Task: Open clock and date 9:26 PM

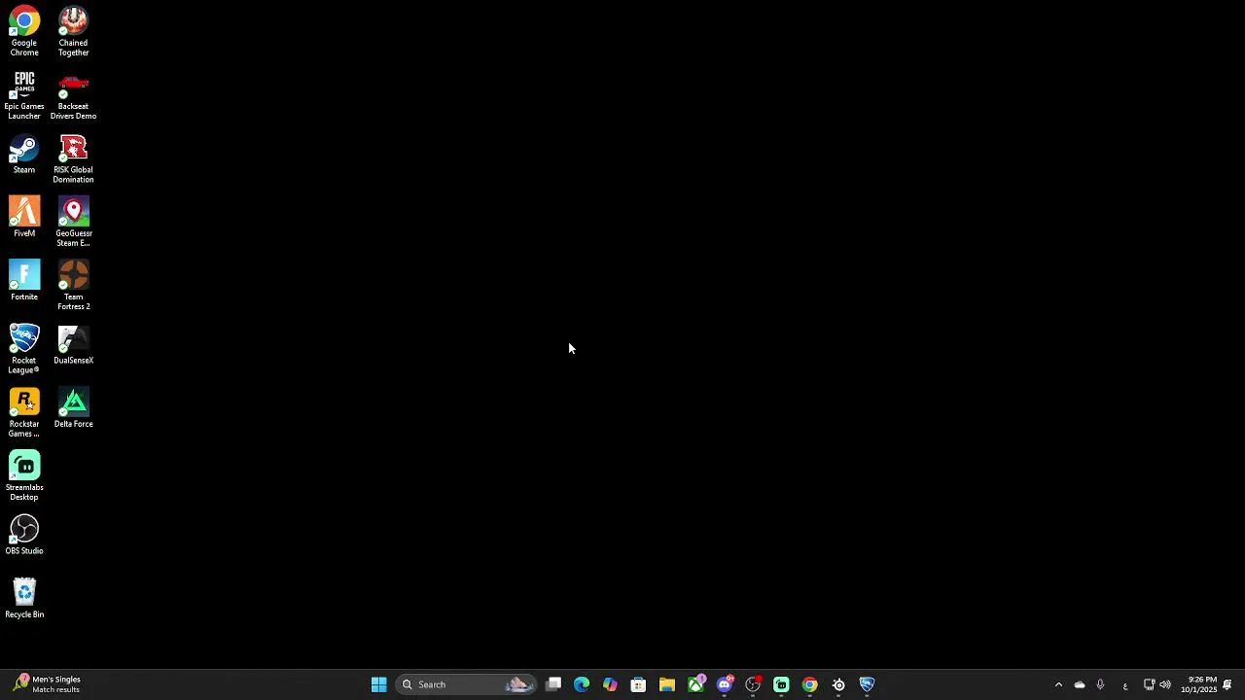Action: pos(1199,684)
